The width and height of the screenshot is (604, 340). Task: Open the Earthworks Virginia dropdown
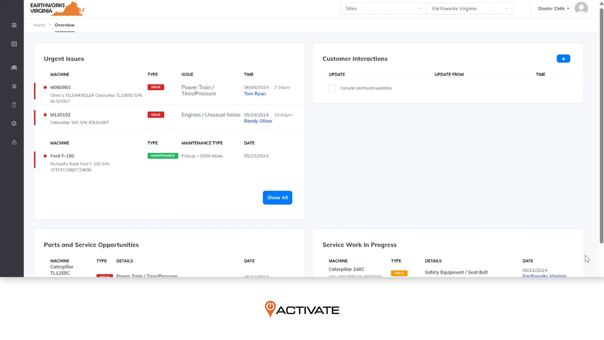pos(470,8)
